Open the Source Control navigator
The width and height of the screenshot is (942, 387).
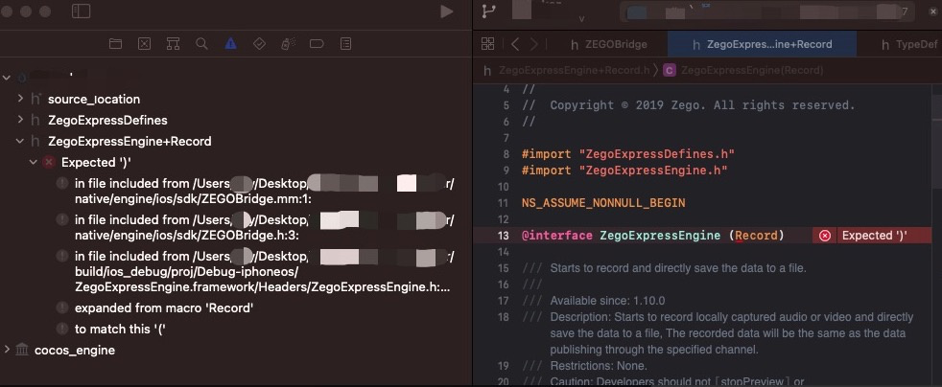144,43
